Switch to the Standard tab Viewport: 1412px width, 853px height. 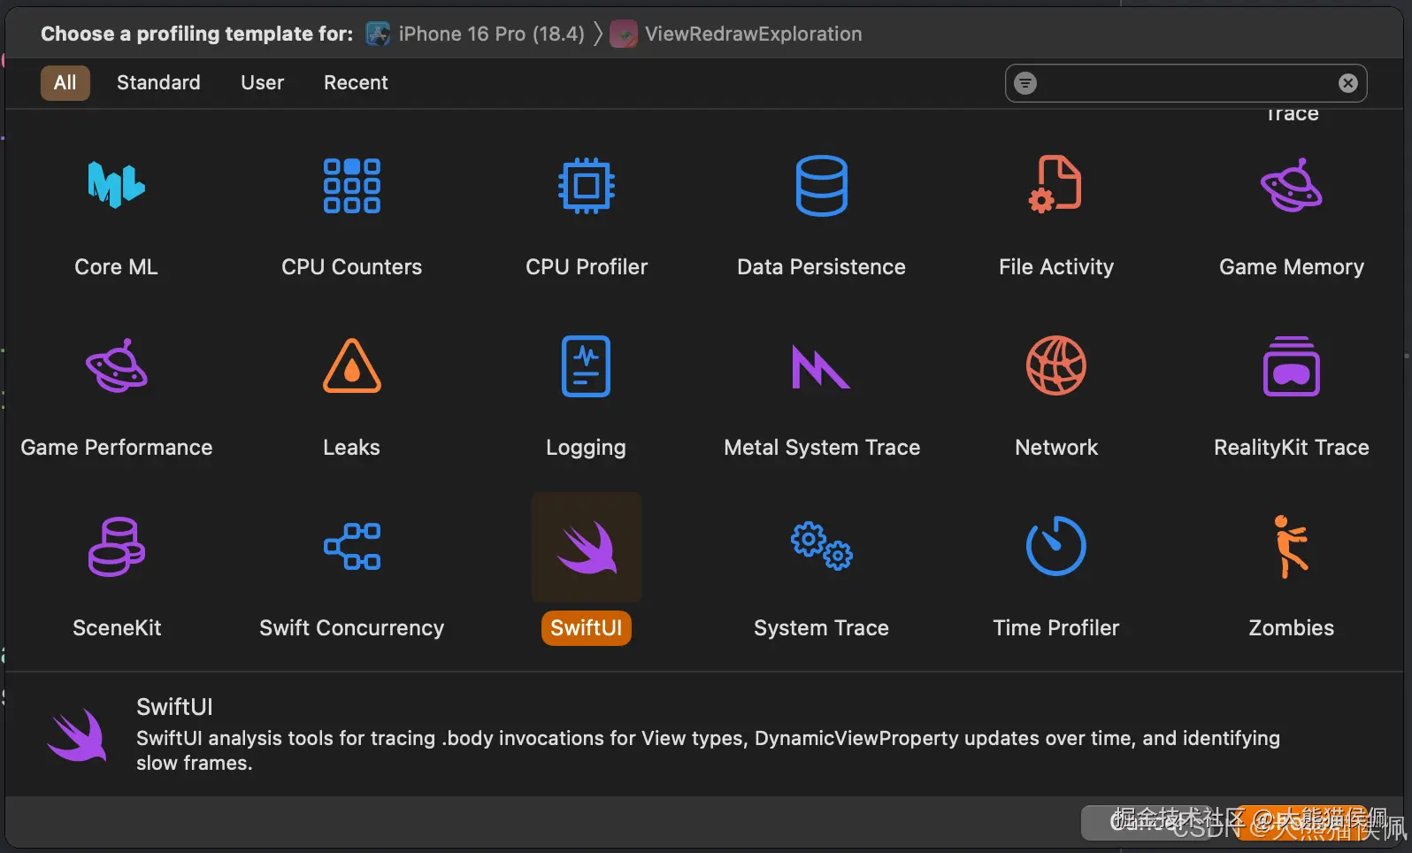pyautogui.click(x=158, y=82)
